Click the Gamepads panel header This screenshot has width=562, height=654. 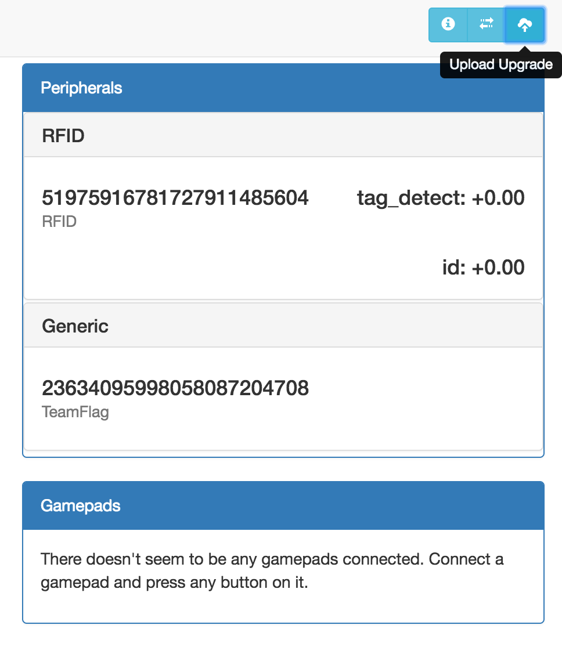click(283, 505)
